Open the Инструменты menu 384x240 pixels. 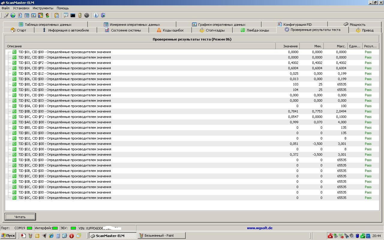click(x=43, y=8)
